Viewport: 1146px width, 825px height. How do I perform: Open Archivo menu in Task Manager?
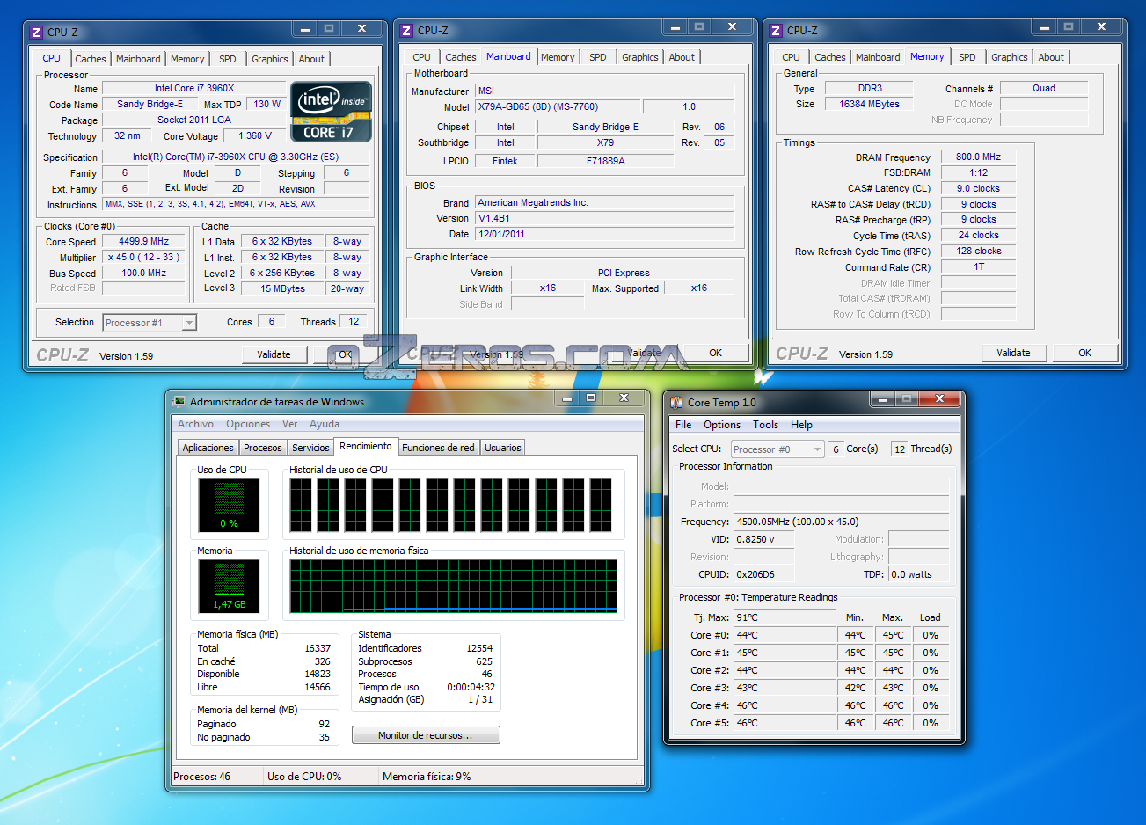click(195, 424)
